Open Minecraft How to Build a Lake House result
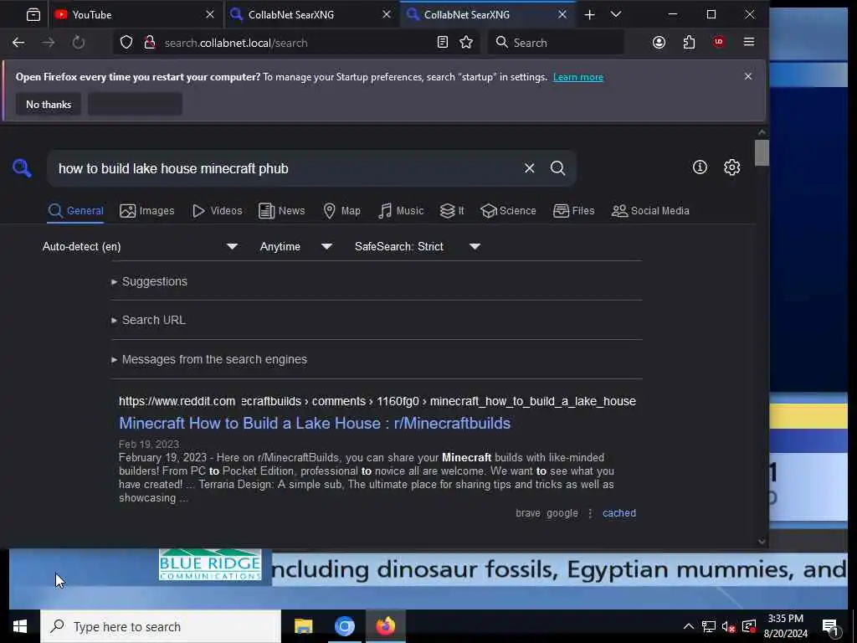The height and width of the screenshot is (643, 857). coord(315,423)
